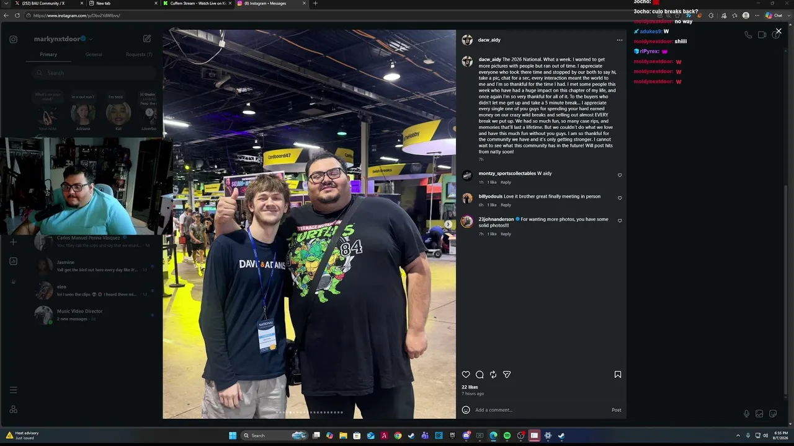794x446 pixels.
Task: Click the taskbar clock showing 6:35 PM
Action: click(781, 435)
